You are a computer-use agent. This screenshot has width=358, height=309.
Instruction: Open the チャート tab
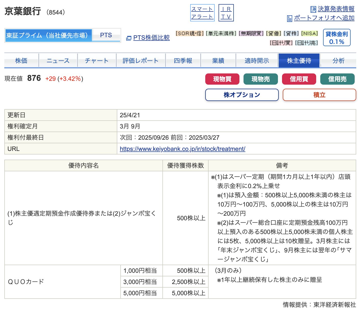[x=97, y=61]
